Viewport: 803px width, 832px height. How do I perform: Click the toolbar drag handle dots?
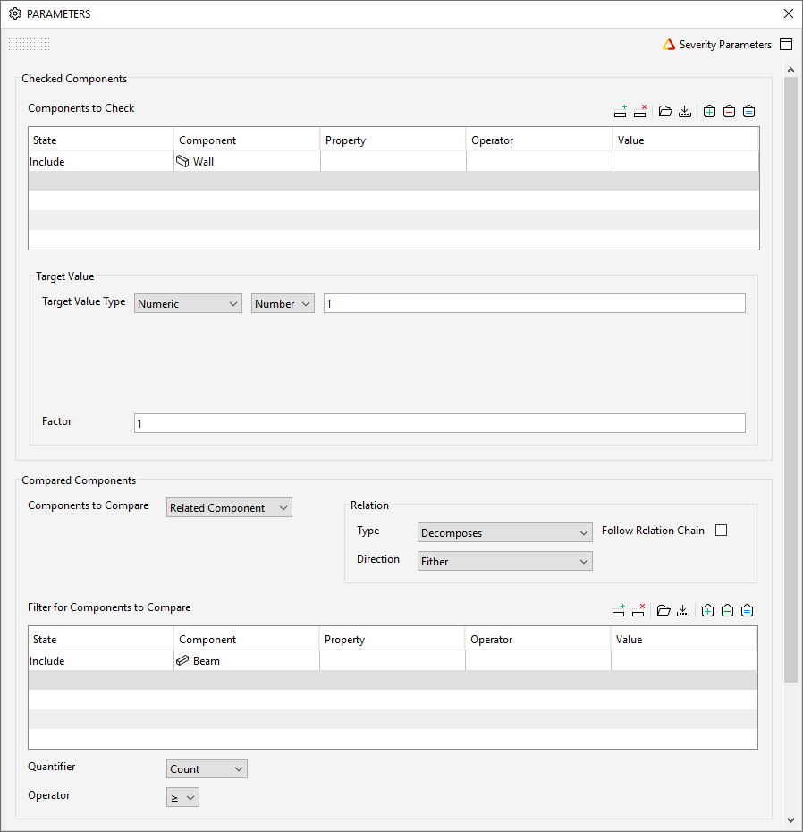(30, 44)
